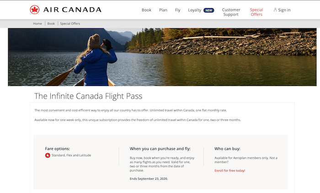Click the NEW badge beside Loyalty
320x193 pixels.
(x=209, y=10)
